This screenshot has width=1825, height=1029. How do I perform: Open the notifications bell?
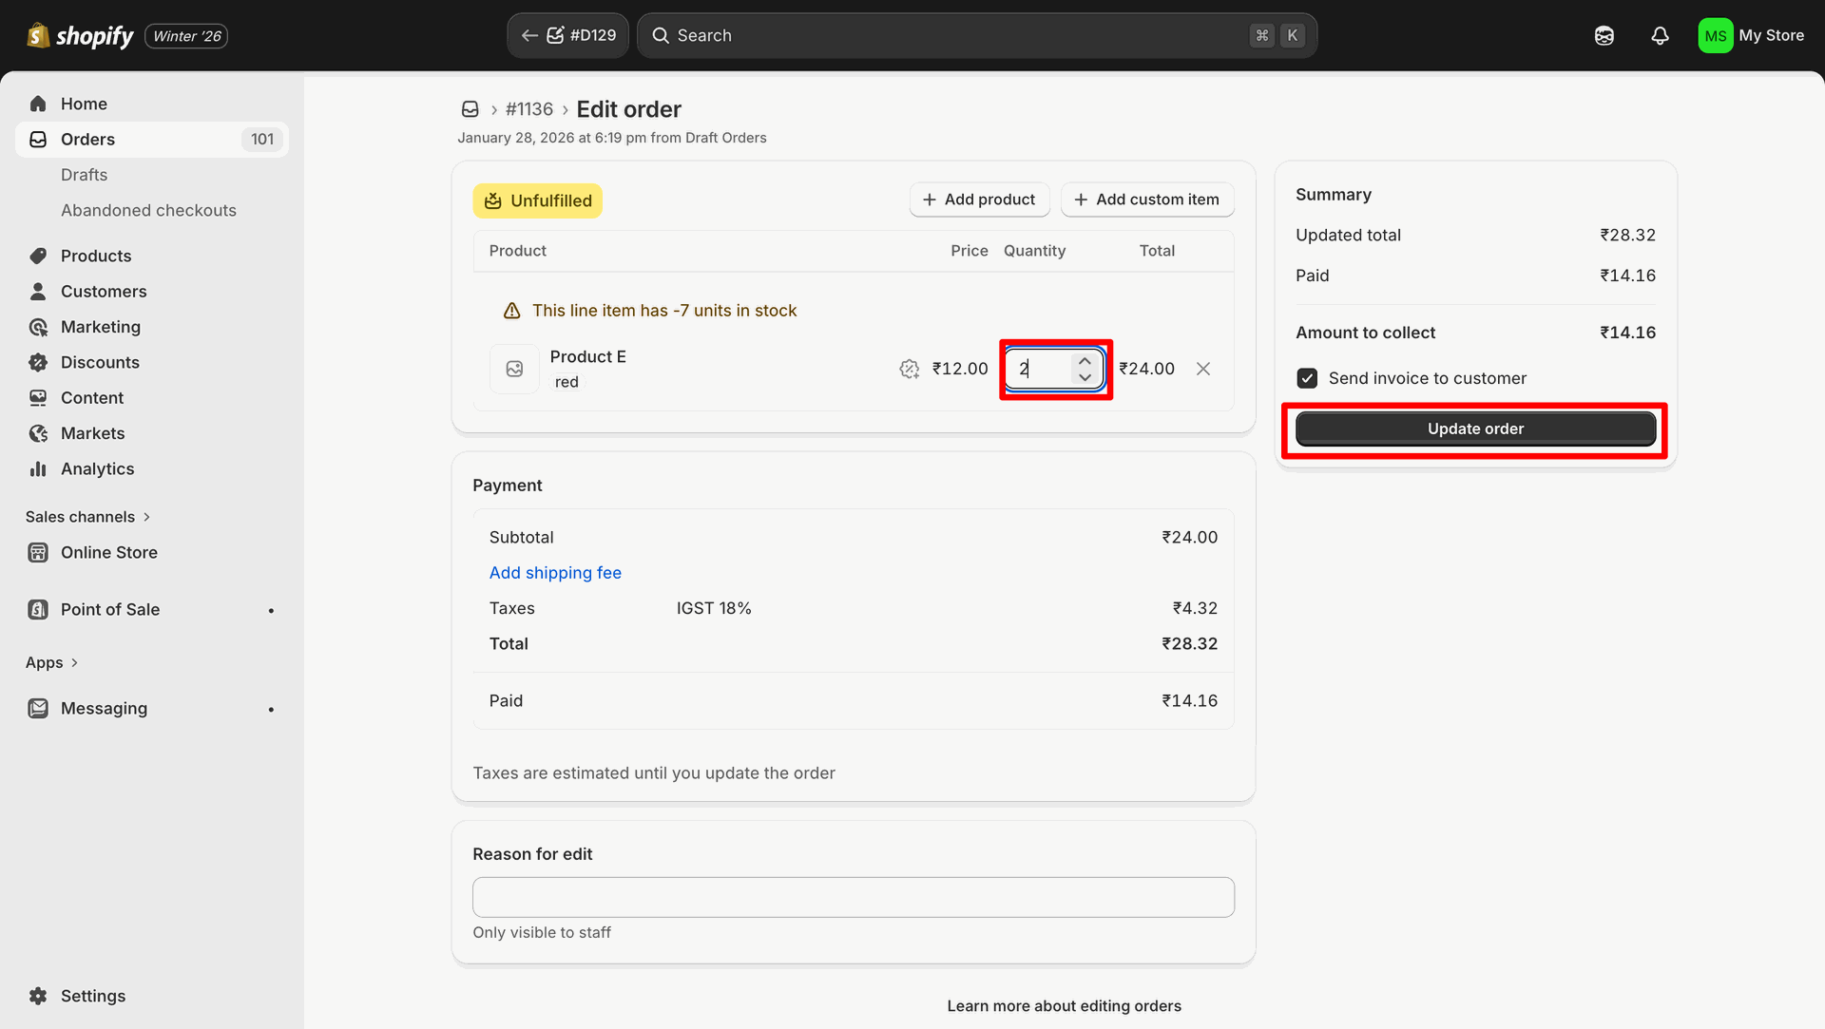point(1660,36)
